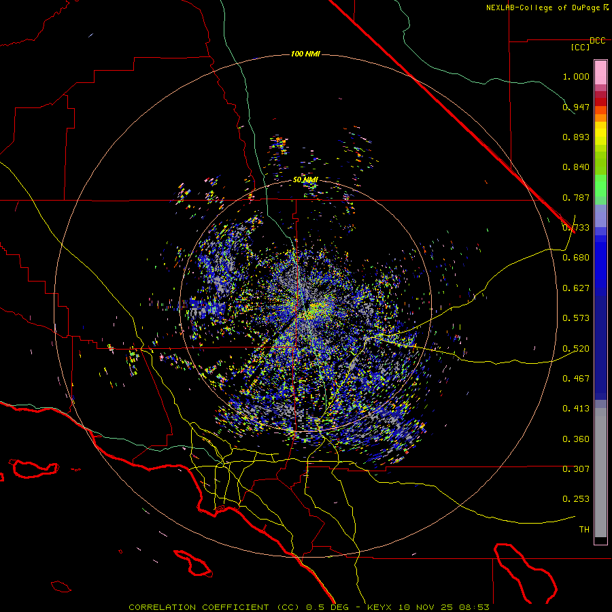Click the 50 NMI range ring label
Screen dimensions: 612x612
(305, 180)
